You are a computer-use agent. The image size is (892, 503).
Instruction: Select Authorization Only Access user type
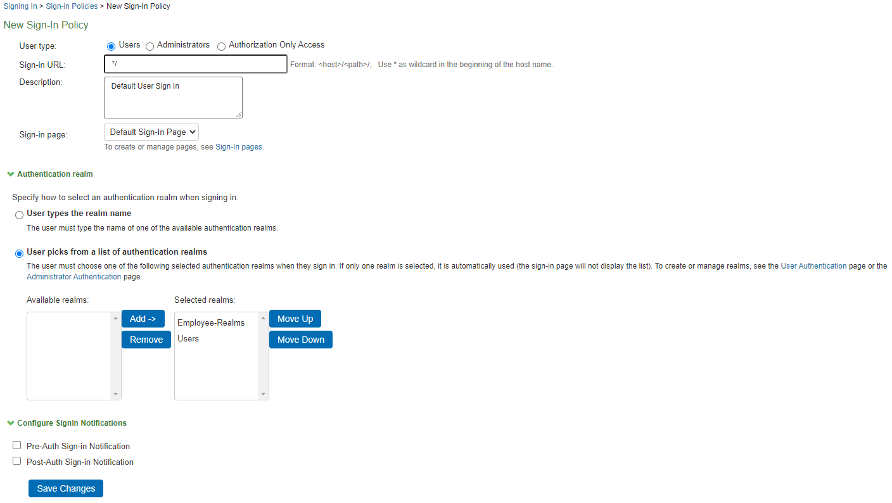pyautogui.click(x=221, y=46)
